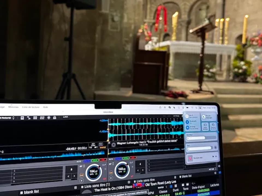Screen dimensions: 262x196
Task: Beat jump forward on left deck
Action: (x=74, y=176)
